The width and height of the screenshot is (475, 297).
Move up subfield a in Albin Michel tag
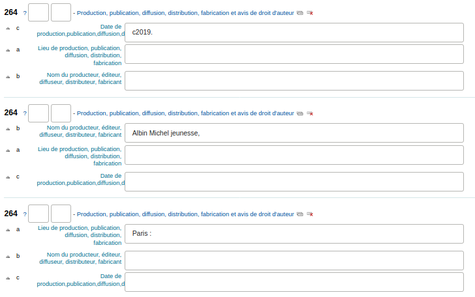[x=8, y=150]
